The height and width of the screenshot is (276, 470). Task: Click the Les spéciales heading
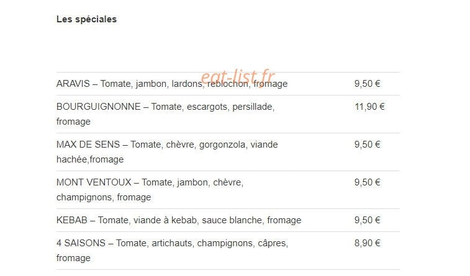point(86,19)
